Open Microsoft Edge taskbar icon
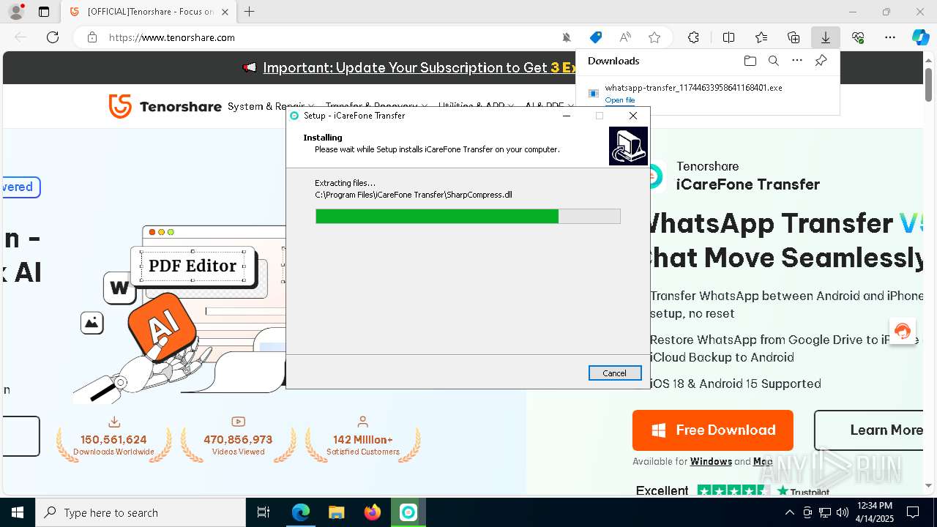937x527 pixels. [301, 512]
